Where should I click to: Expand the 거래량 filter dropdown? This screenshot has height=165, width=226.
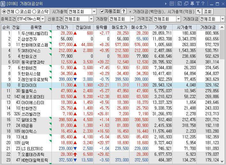(x=132, y=19)
